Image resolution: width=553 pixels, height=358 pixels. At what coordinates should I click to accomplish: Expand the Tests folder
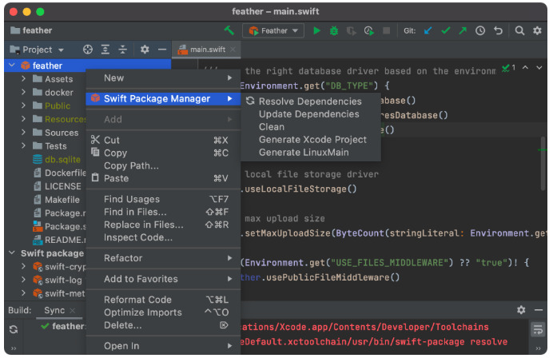[23, 145]
